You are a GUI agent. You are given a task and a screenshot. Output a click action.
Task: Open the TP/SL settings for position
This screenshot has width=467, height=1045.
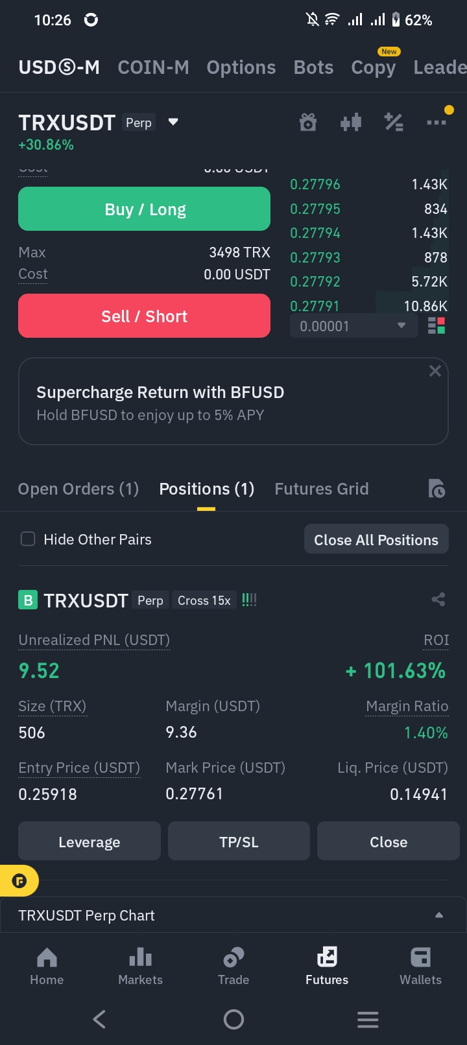(x=239, y=841)
